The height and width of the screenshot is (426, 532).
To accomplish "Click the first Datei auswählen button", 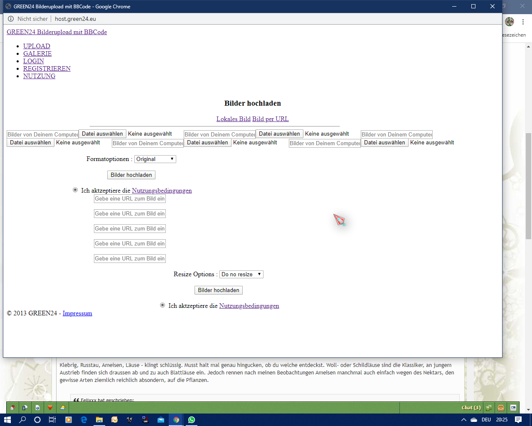I will coord(102,134).
